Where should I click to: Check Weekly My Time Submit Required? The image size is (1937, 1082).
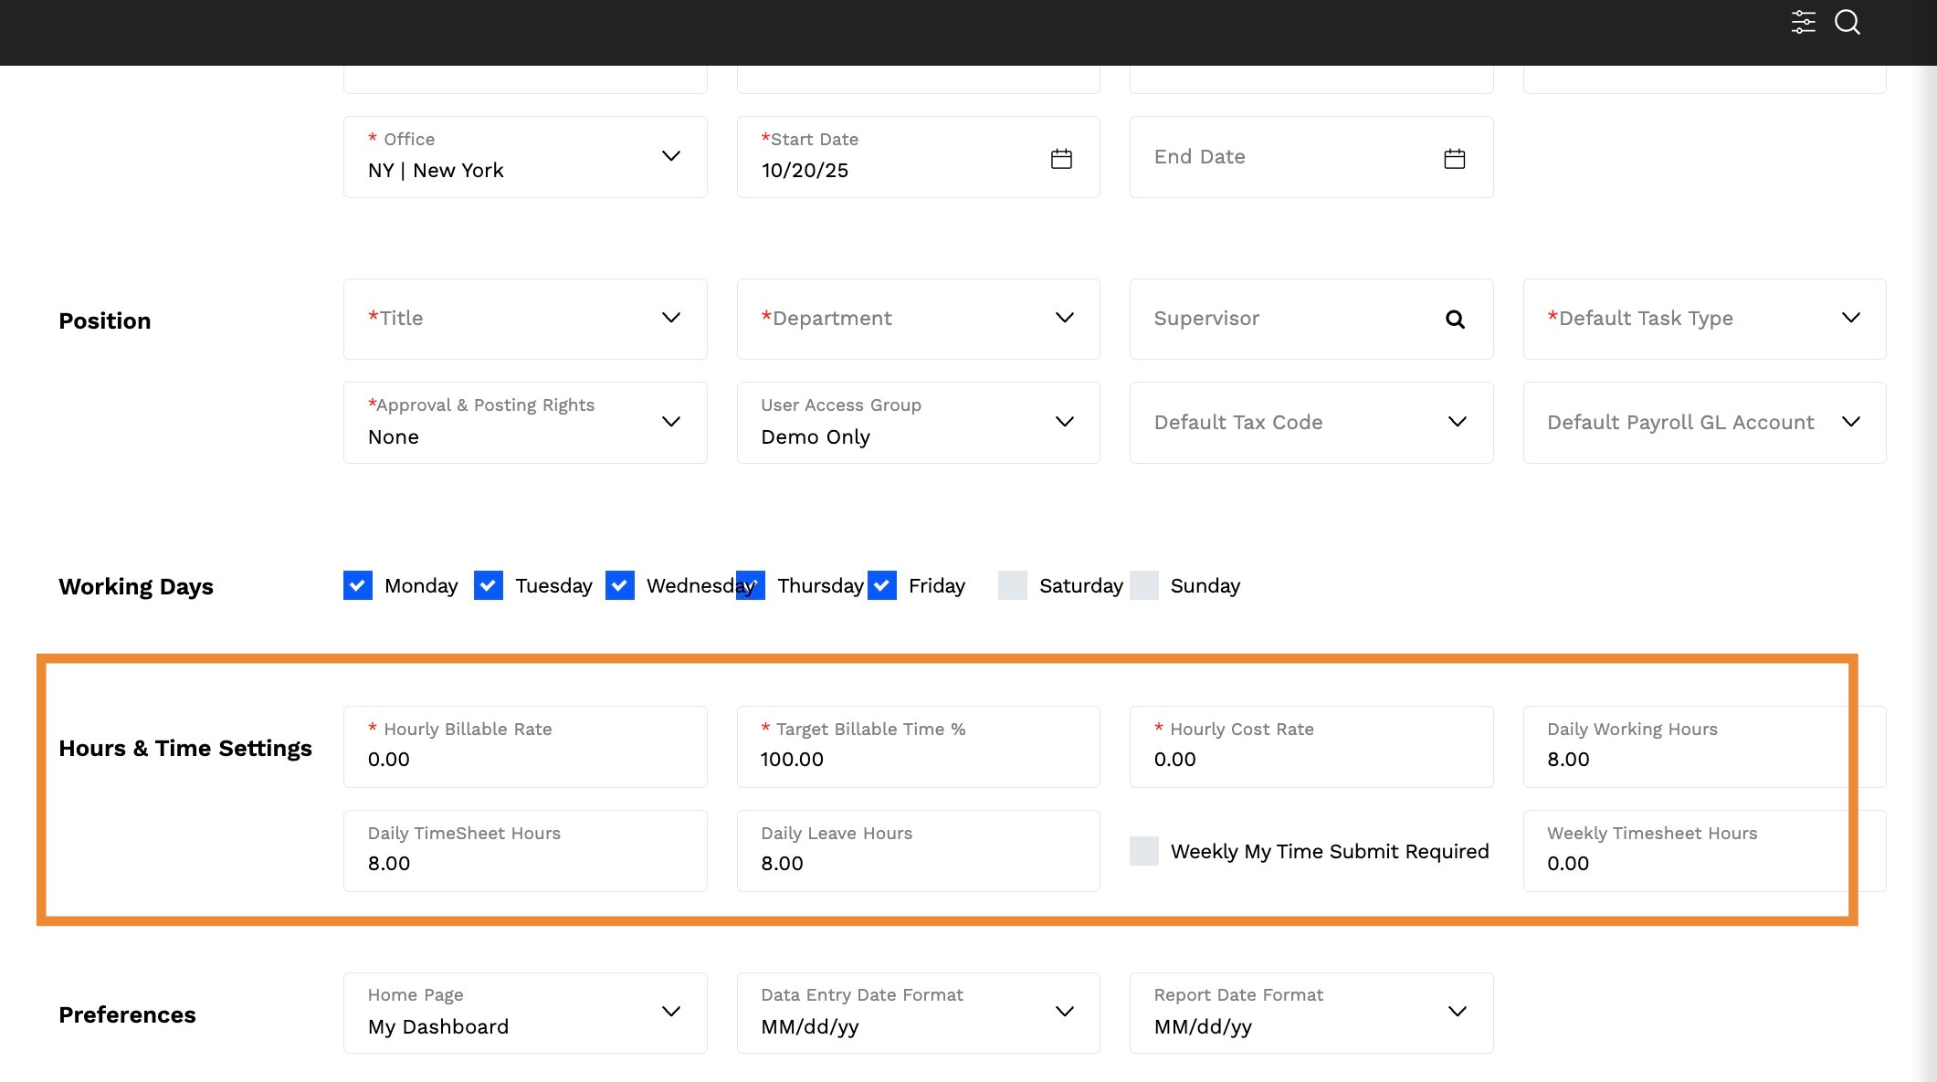1144,851
